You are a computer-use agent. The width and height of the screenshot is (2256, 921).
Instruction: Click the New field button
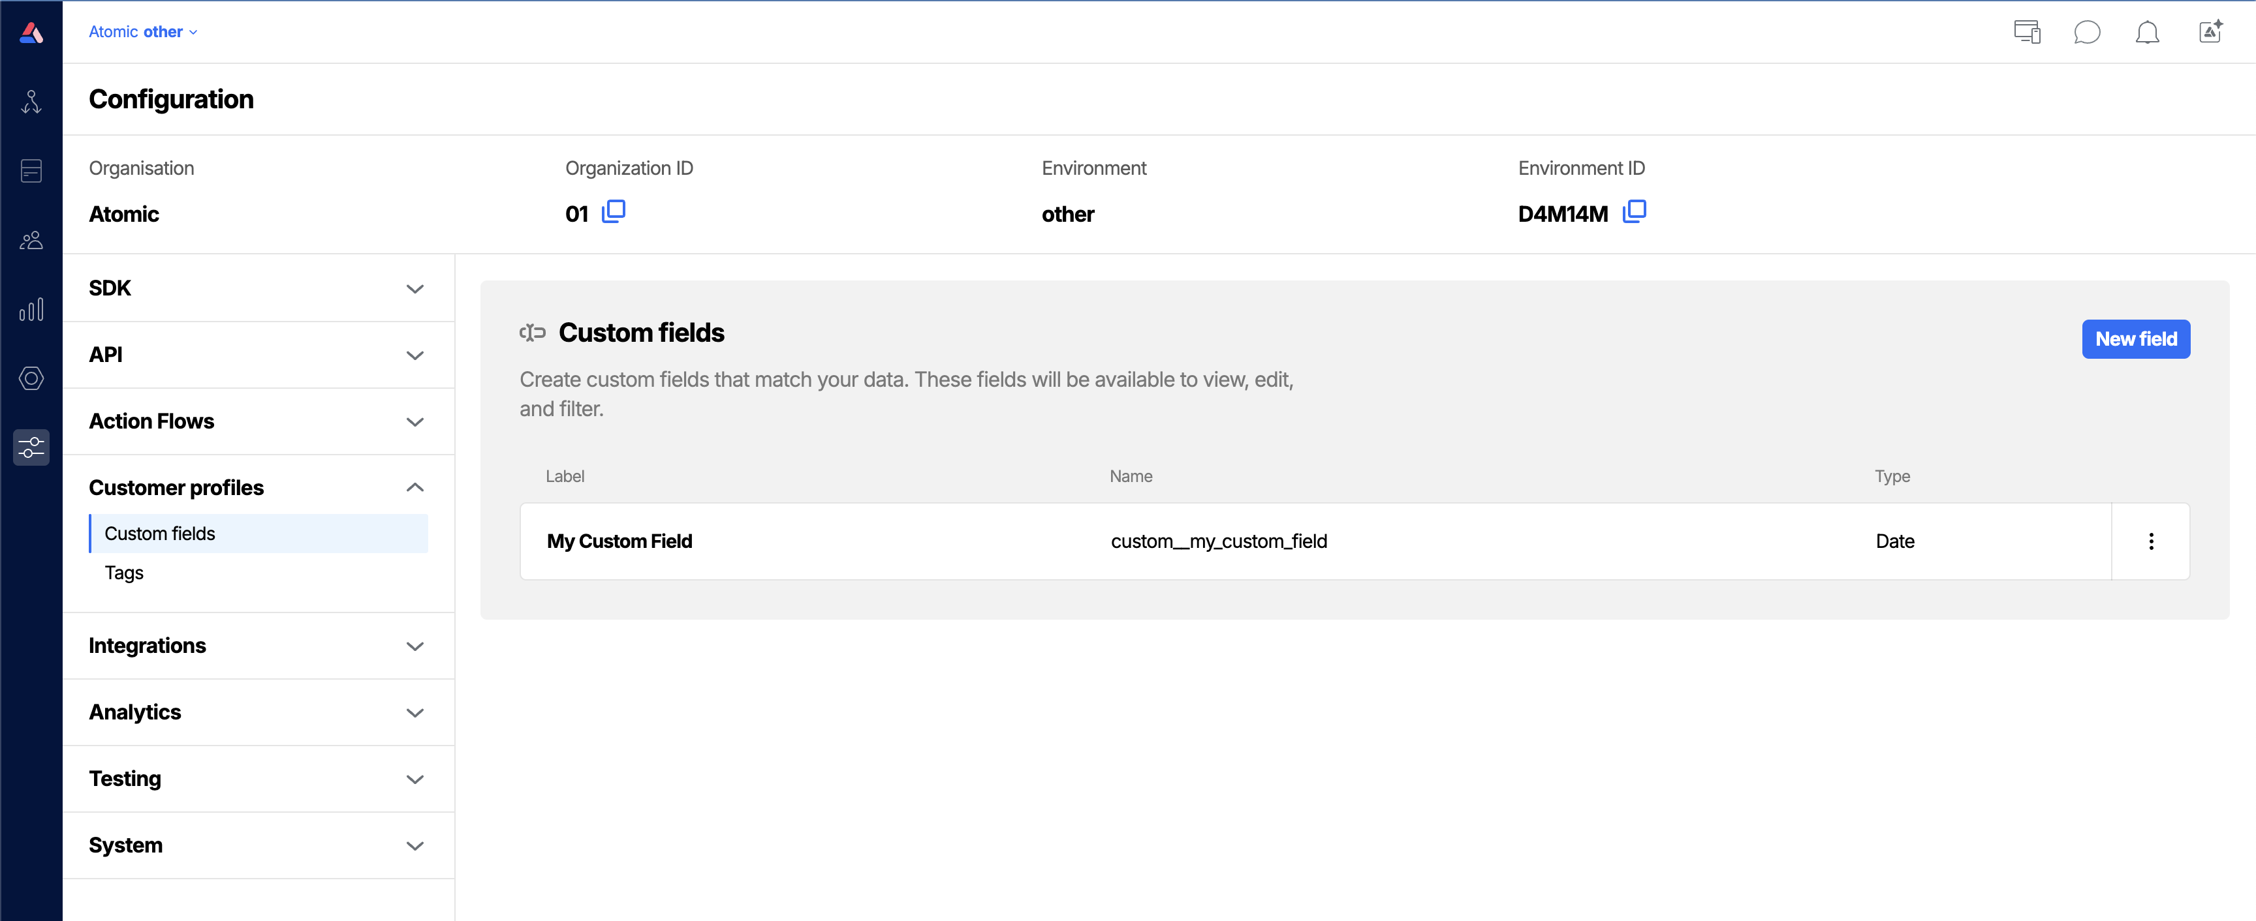pos(2136,339)
